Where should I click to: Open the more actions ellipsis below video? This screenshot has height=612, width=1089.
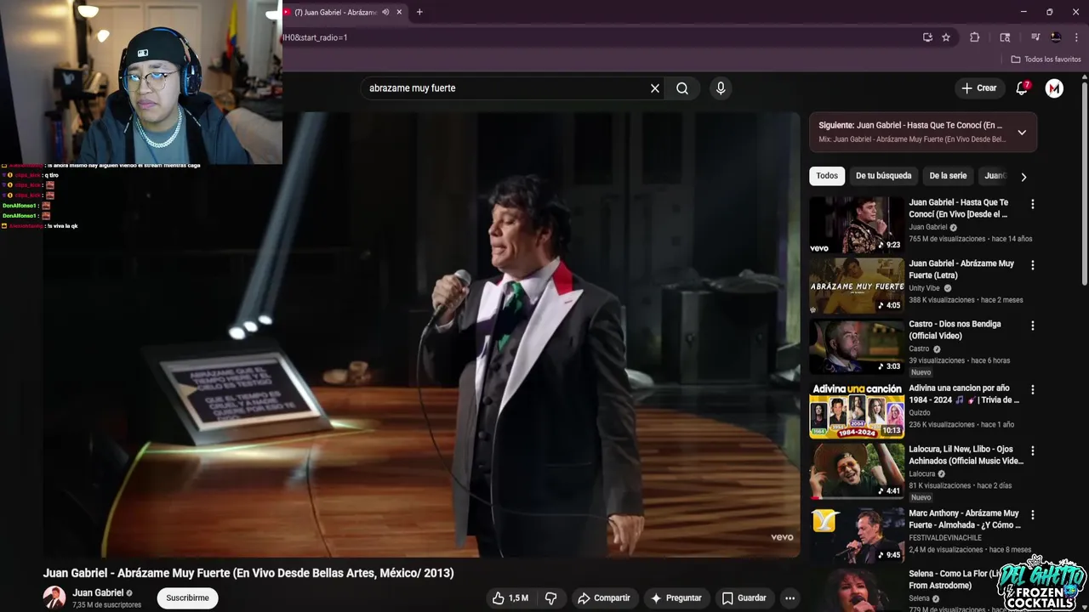pos(790,598)
